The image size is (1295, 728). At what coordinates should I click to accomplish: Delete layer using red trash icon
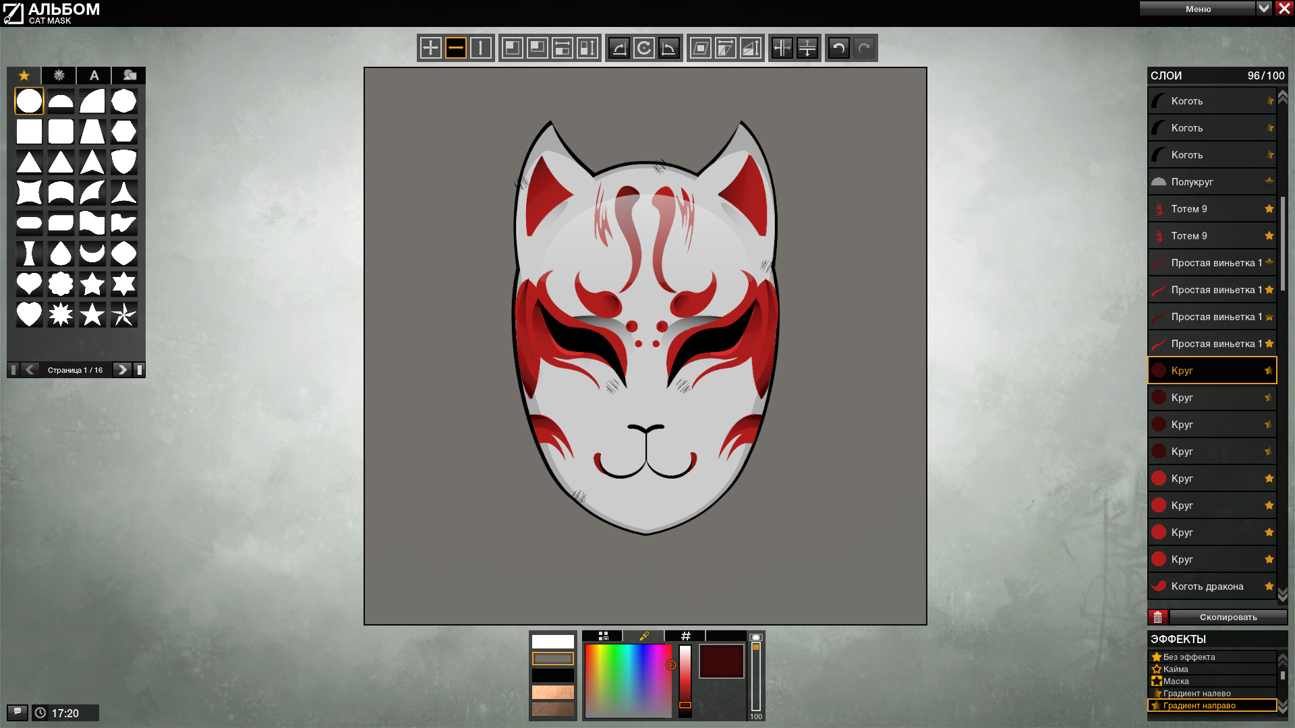(x=1158, y=617)
